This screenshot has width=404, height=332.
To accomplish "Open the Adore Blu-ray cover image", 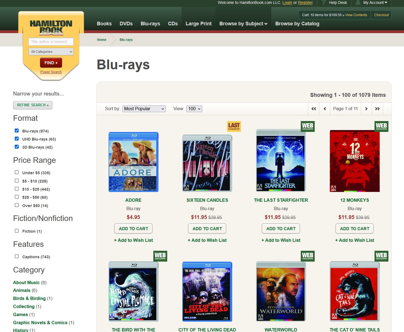I will pos(134,162).
